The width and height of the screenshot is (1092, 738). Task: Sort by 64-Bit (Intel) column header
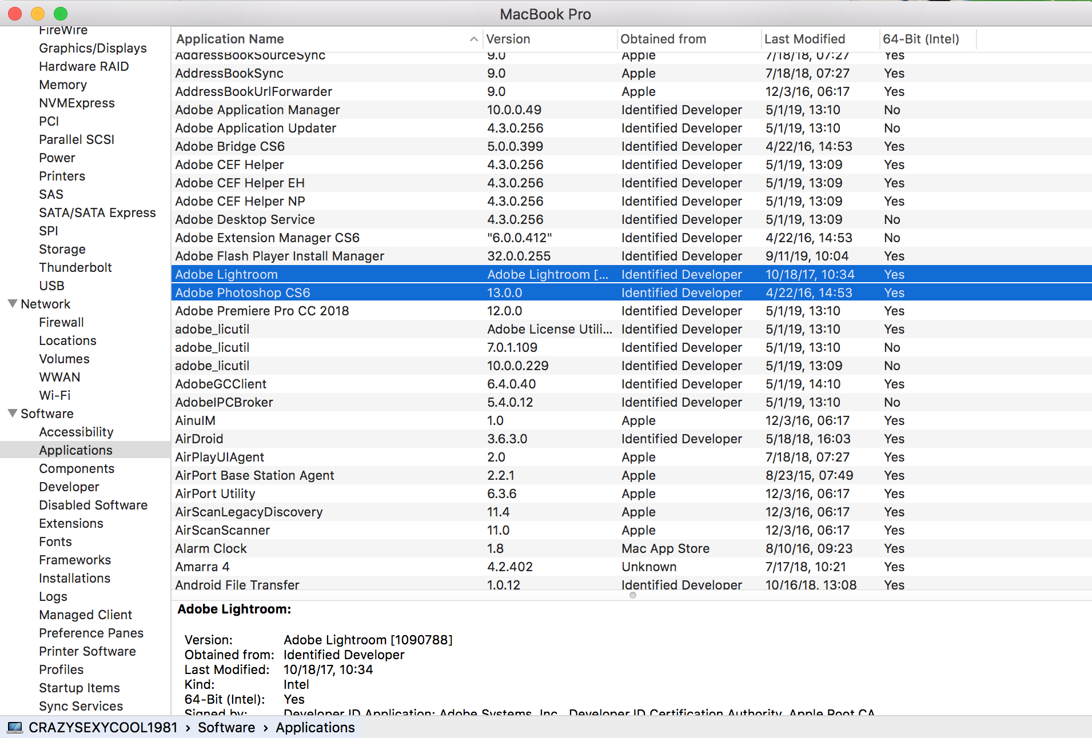click(928, 39)
